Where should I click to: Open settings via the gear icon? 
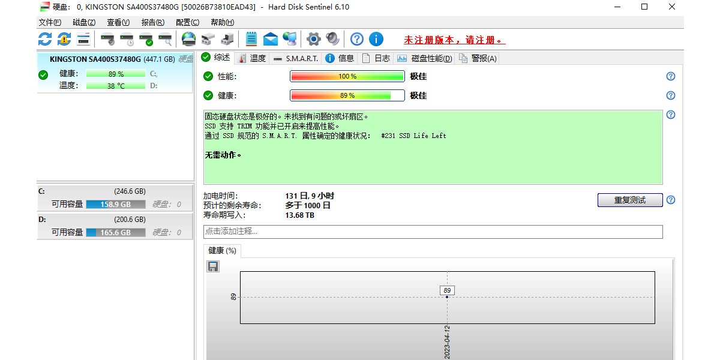(x=314, y=40)
